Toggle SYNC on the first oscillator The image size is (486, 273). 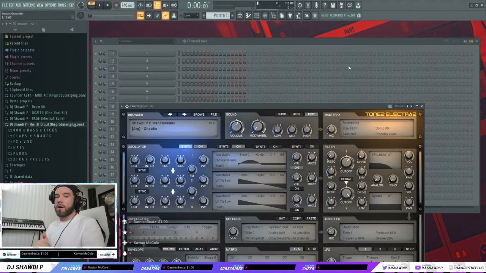click(x=142, y=170)
